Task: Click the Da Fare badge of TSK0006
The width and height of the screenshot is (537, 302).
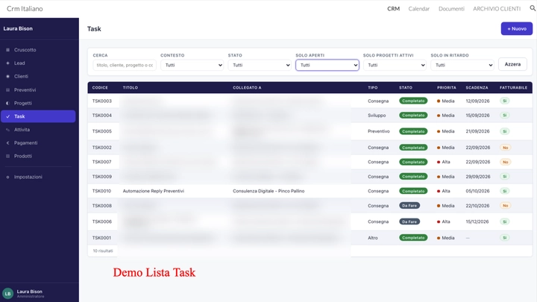Action: pyautogui.click(x=409, y=221)
